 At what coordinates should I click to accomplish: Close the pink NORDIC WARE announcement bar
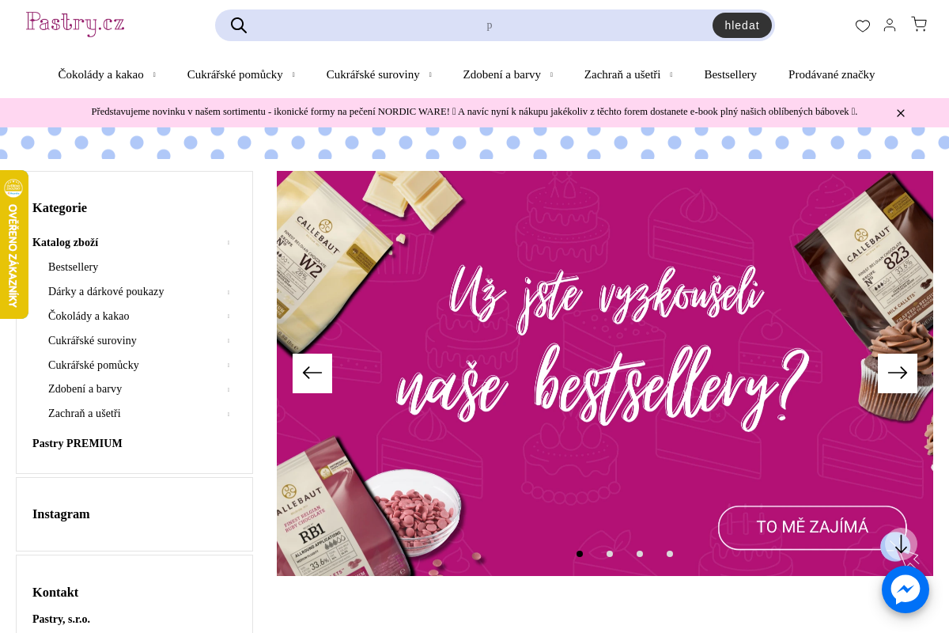tap(900, 113)
